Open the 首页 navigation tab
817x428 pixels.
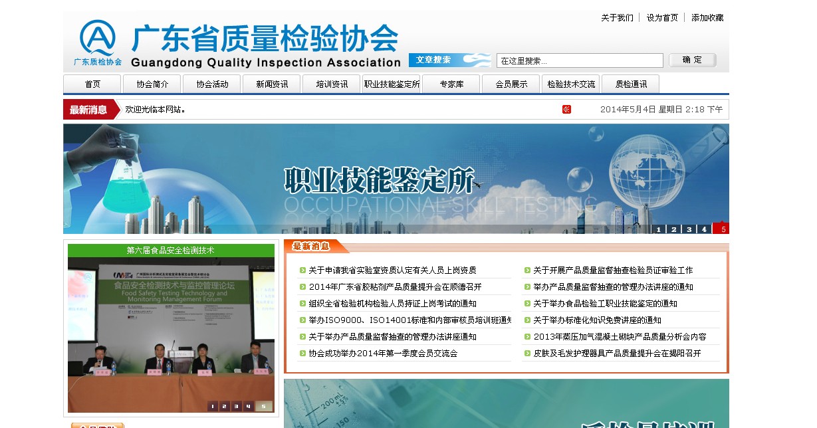(92, 84)
